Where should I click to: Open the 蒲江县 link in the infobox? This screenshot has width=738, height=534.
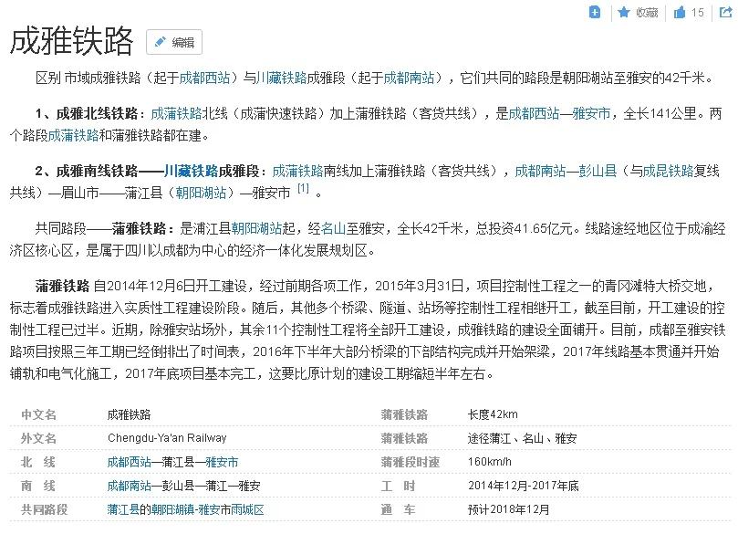121,509
